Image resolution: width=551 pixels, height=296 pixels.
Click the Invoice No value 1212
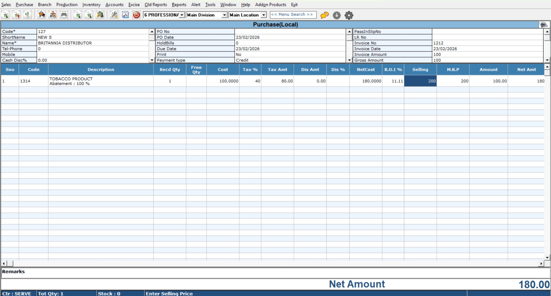(x=488, y=43)
